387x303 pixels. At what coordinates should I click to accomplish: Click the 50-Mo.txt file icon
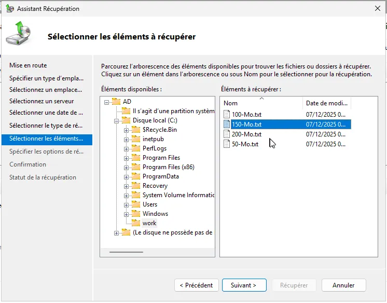[x=227, y=144]
